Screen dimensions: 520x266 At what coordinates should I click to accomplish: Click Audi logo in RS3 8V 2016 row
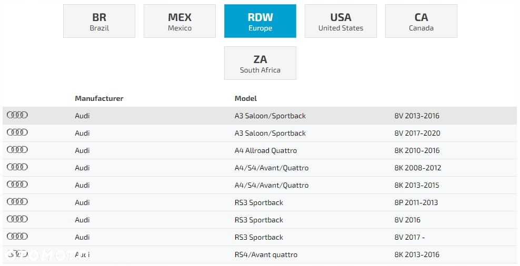[17, 219]
